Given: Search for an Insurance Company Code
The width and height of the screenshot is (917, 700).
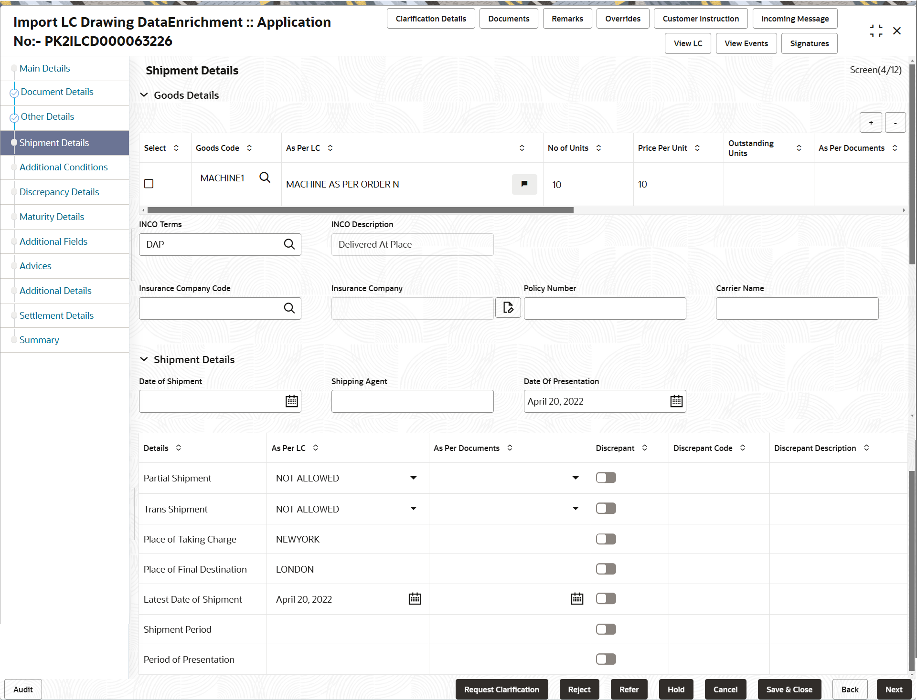Looking at the screenshot, I should [289, 308].
